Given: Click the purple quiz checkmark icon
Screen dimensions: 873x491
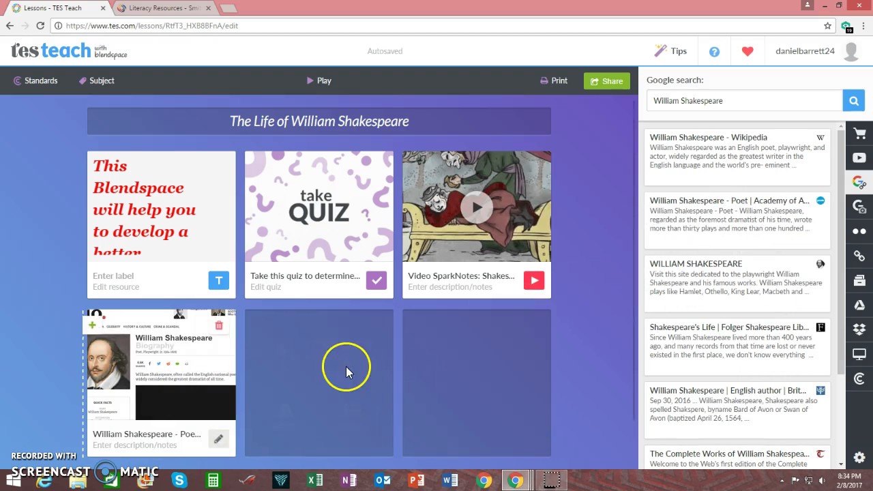Looking at the screenshot, I should 376,280.
